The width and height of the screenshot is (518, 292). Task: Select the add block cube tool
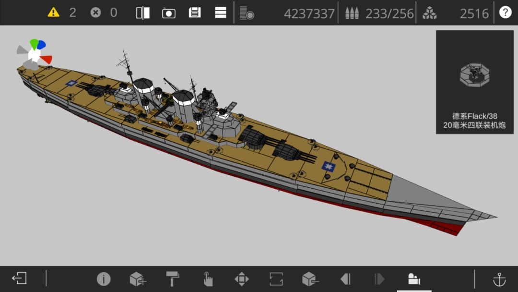[138, 279]
